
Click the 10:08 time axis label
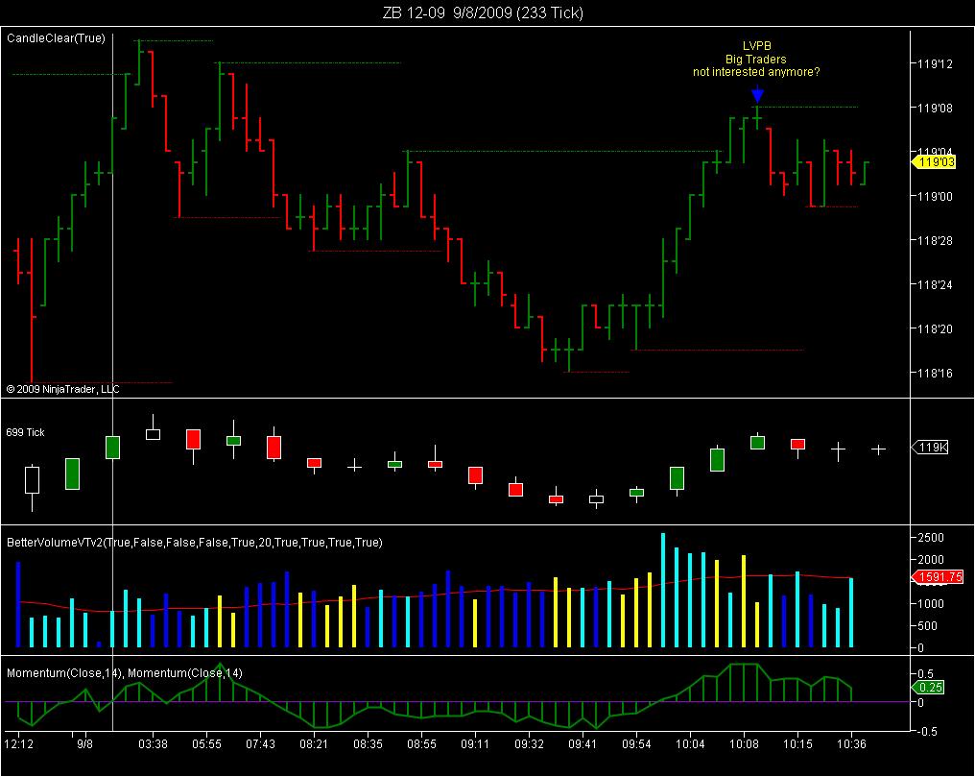pyautogui.click(x=744, y=744)
